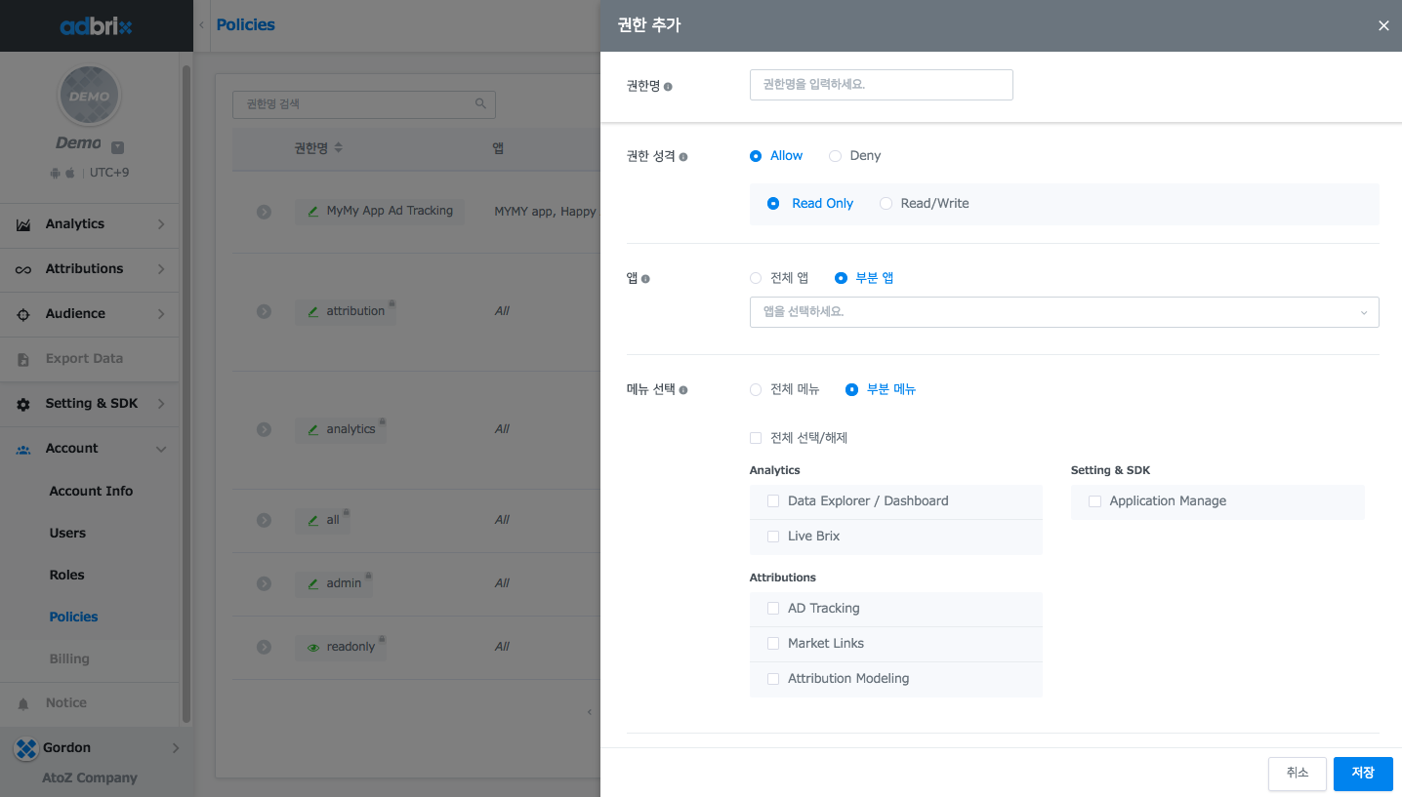Screen dimensions: 1402x797
Task: Click the Analytics chart icon in sidebar
Action: [x=23, y=224]
